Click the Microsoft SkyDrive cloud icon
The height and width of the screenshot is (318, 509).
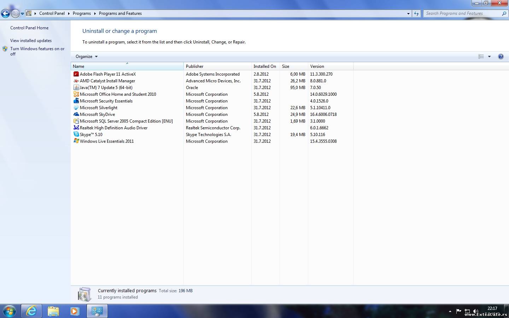coord(76,114)
